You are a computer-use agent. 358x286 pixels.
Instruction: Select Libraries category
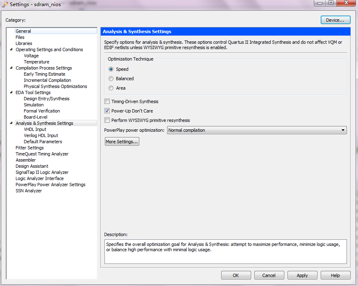click(24, 43)
